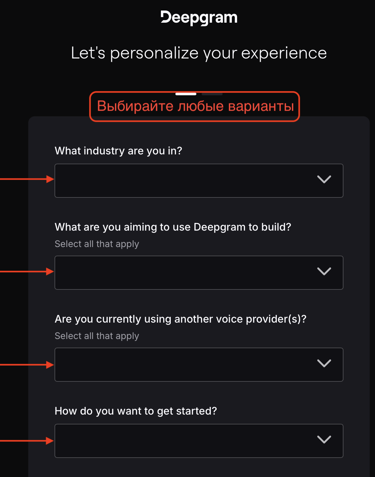
Task: Select the gray progress indicator segment
Action: click(212, 94)
